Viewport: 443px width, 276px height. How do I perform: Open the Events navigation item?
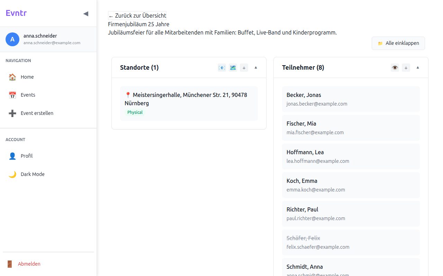click(x=48, y=95)
